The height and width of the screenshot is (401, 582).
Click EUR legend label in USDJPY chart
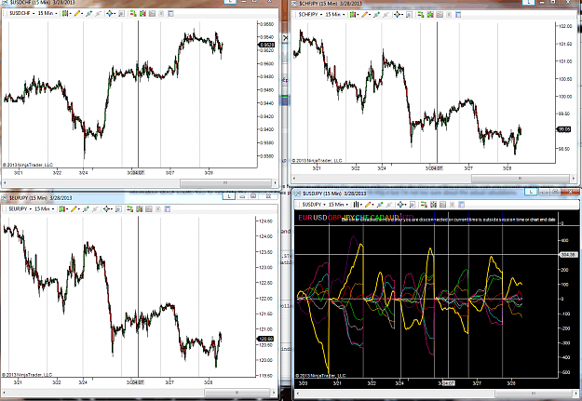click(x=305, y=218)
